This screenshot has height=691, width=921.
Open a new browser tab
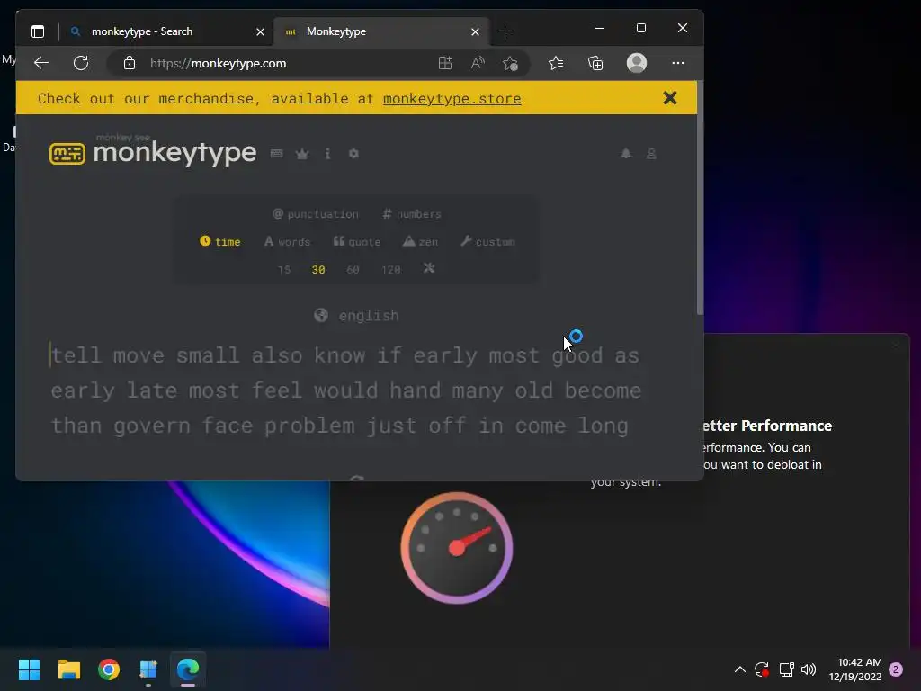coord(505,31)
